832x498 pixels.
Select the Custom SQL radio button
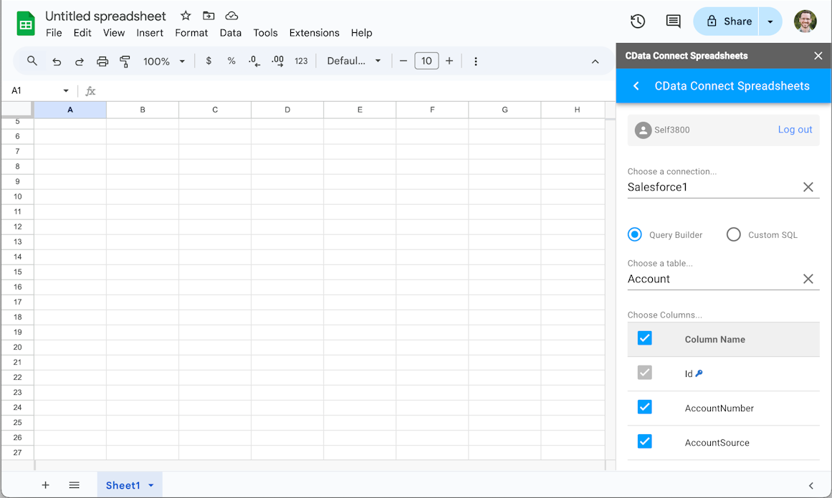pyautogui.click(x=733, y=235)
